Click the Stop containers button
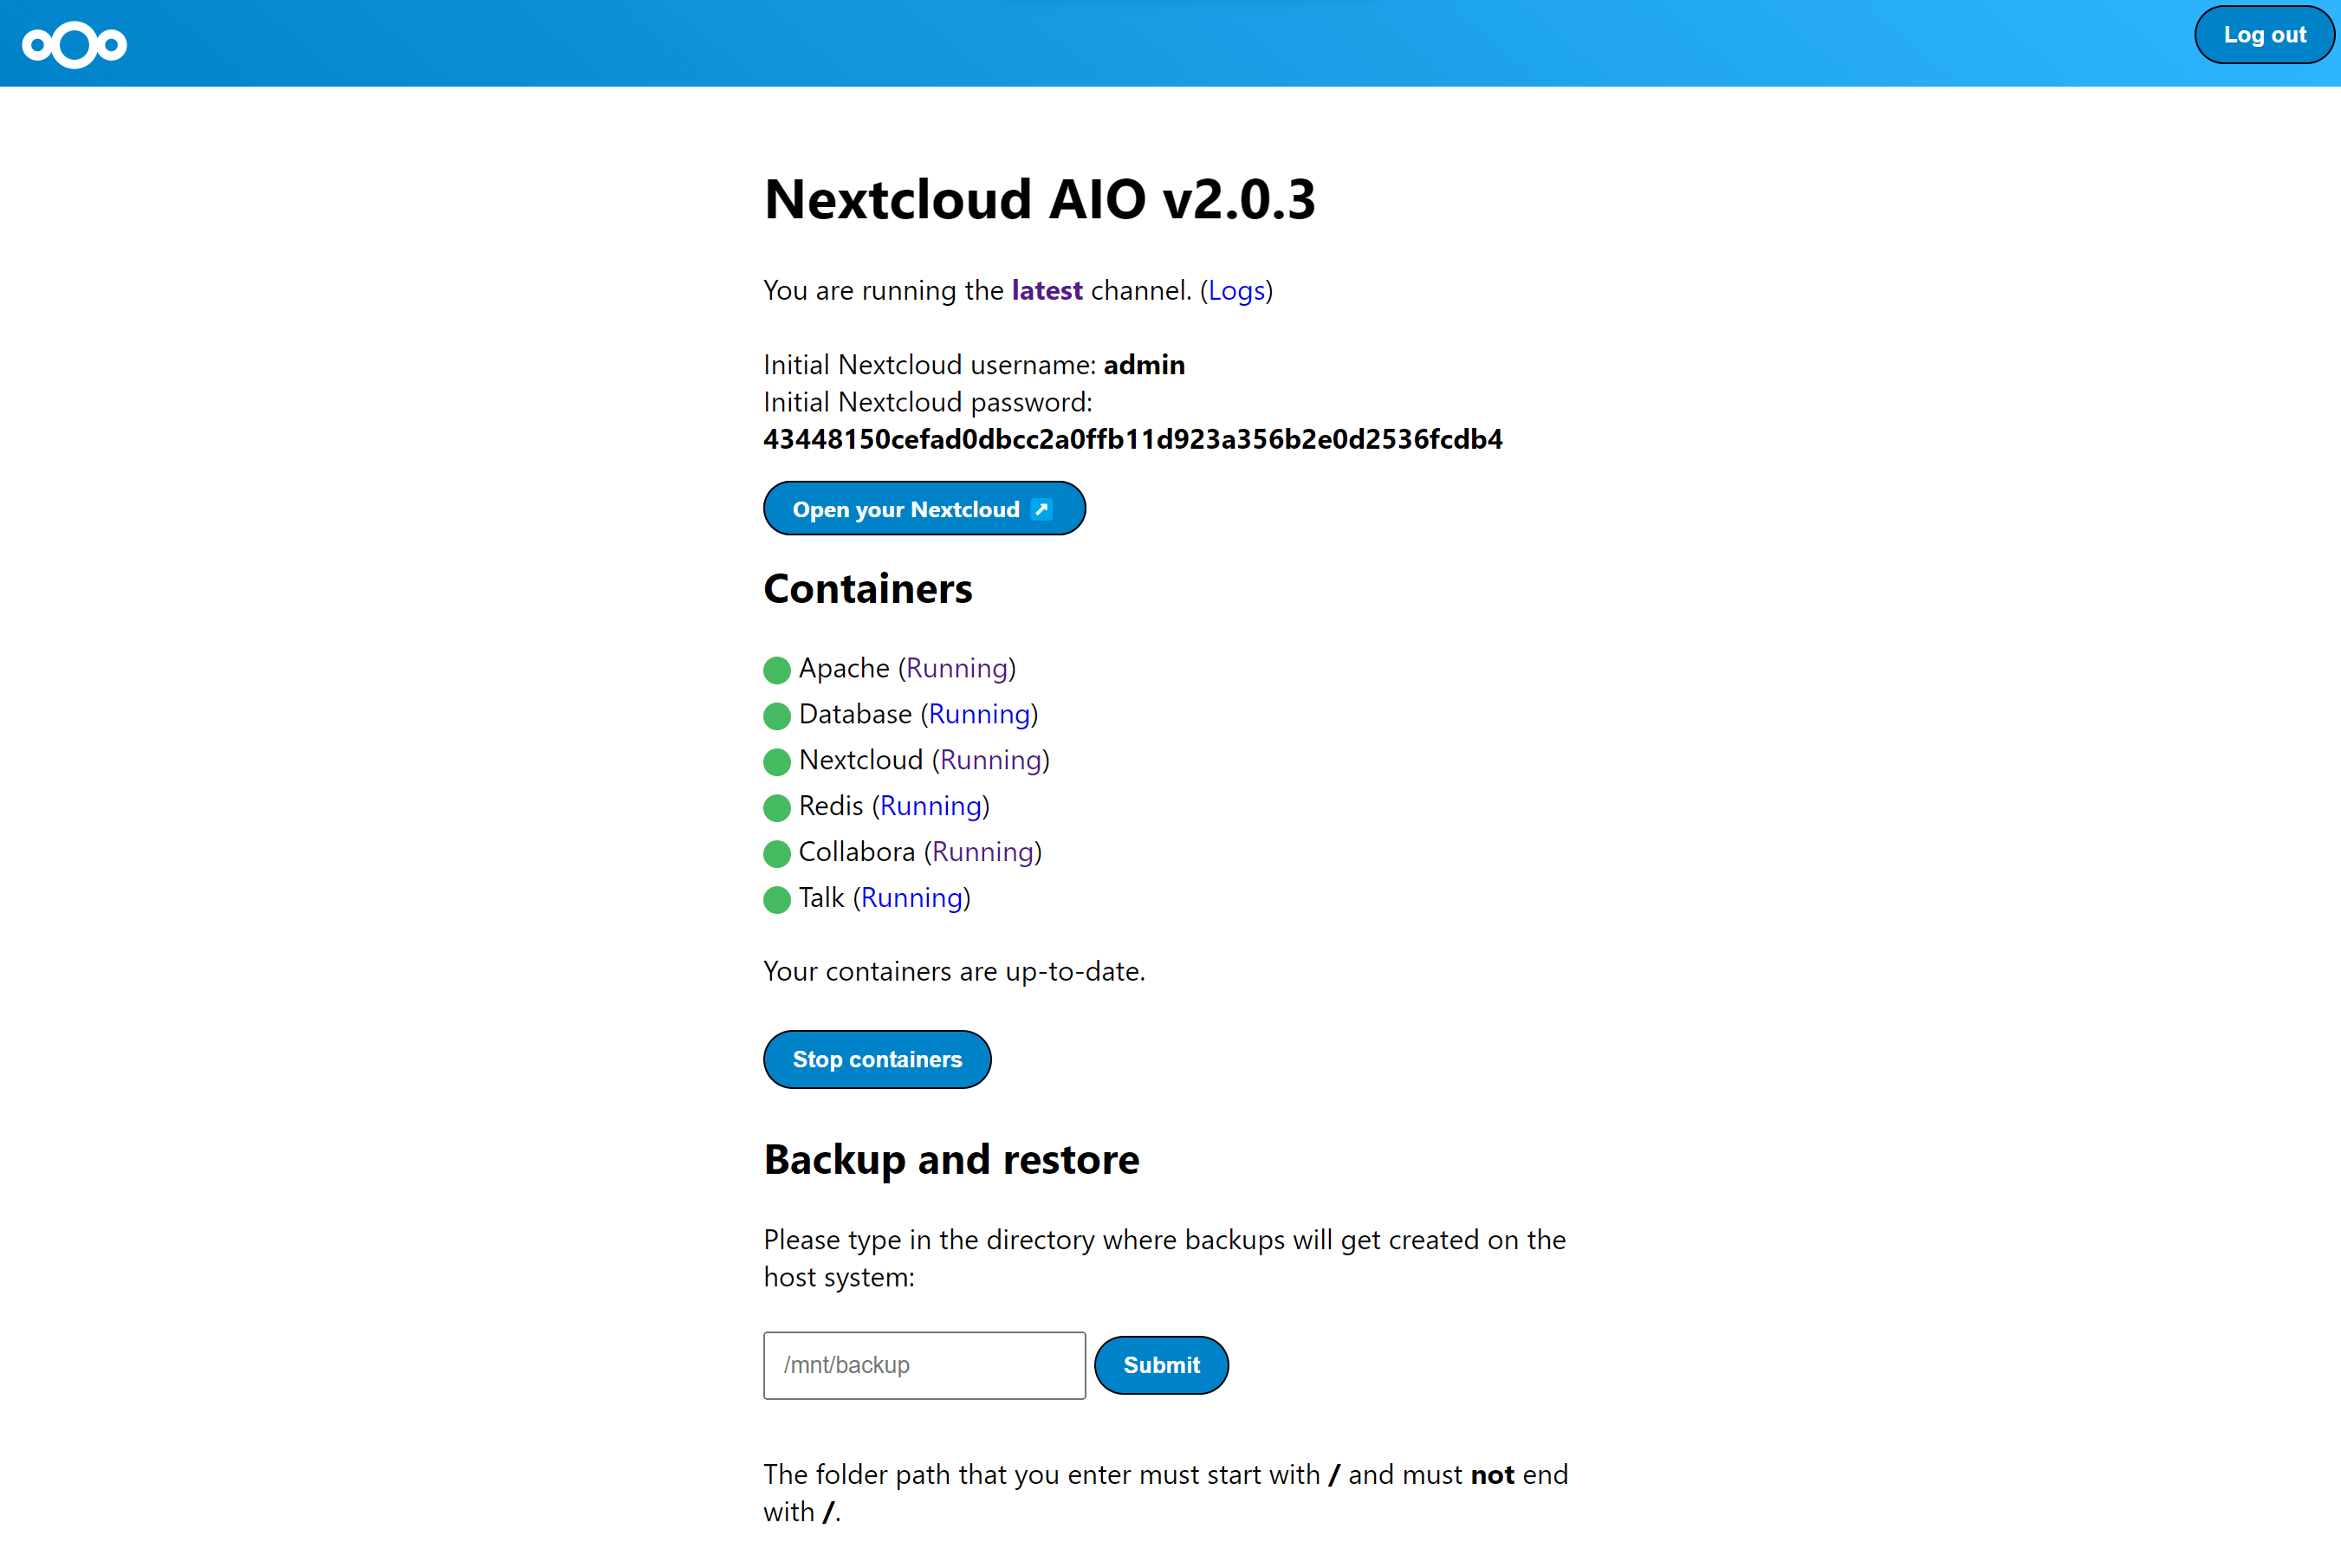Viewport: 2341px width, 1568px height. tap(877, 1059)
